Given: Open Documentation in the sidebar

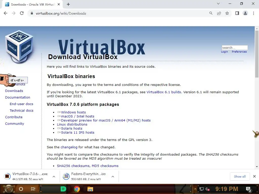Looking at the screenshot, I should pos(17,97).
